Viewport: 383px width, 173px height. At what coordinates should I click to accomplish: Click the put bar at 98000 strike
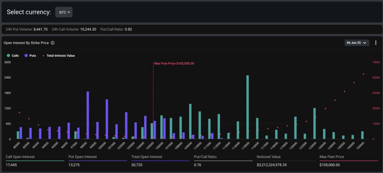coord(88,115)
